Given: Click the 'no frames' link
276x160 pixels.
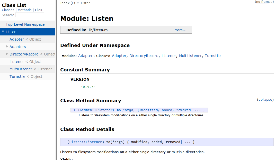Looking at the screenshot, I should click(x=264, y=2).
